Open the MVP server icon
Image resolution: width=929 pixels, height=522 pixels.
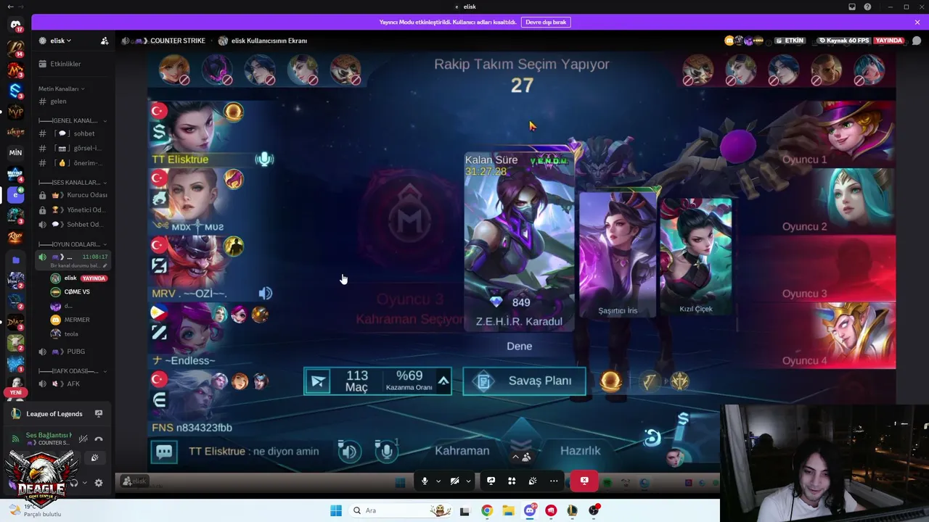point(15,112)
